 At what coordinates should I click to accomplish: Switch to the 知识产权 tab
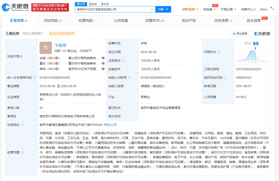(189, 21)
